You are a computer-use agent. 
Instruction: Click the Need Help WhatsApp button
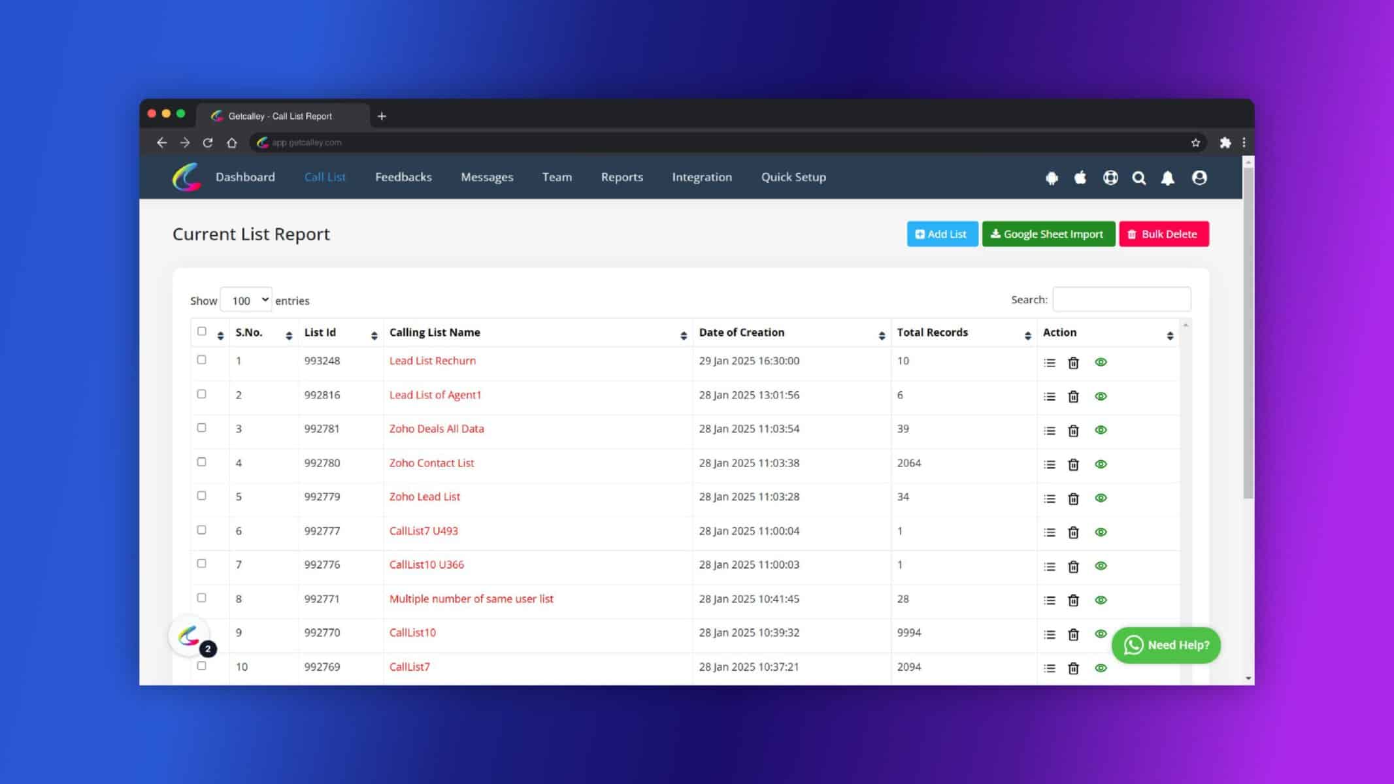[1166, 644]
